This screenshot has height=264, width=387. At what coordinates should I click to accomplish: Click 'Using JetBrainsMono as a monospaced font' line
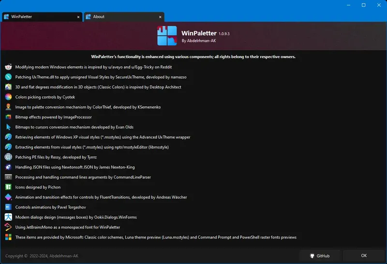coord(68,227)
